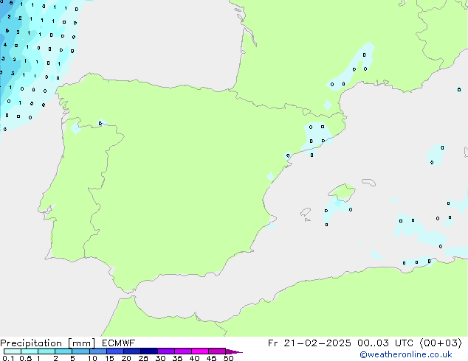The image size is (468, 361).
Task: Click the ECMWF model label
Action: [x=119, y=343]
